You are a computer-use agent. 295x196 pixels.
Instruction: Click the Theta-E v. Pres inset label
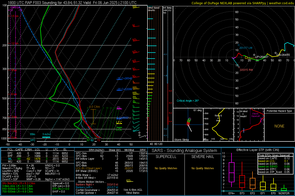click(x=218, y=118)
